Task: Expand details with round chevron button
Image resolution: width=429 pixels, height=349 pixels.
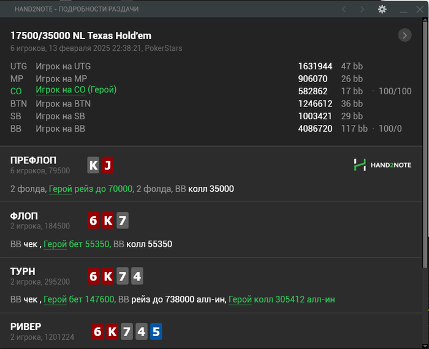Action: 404,36
